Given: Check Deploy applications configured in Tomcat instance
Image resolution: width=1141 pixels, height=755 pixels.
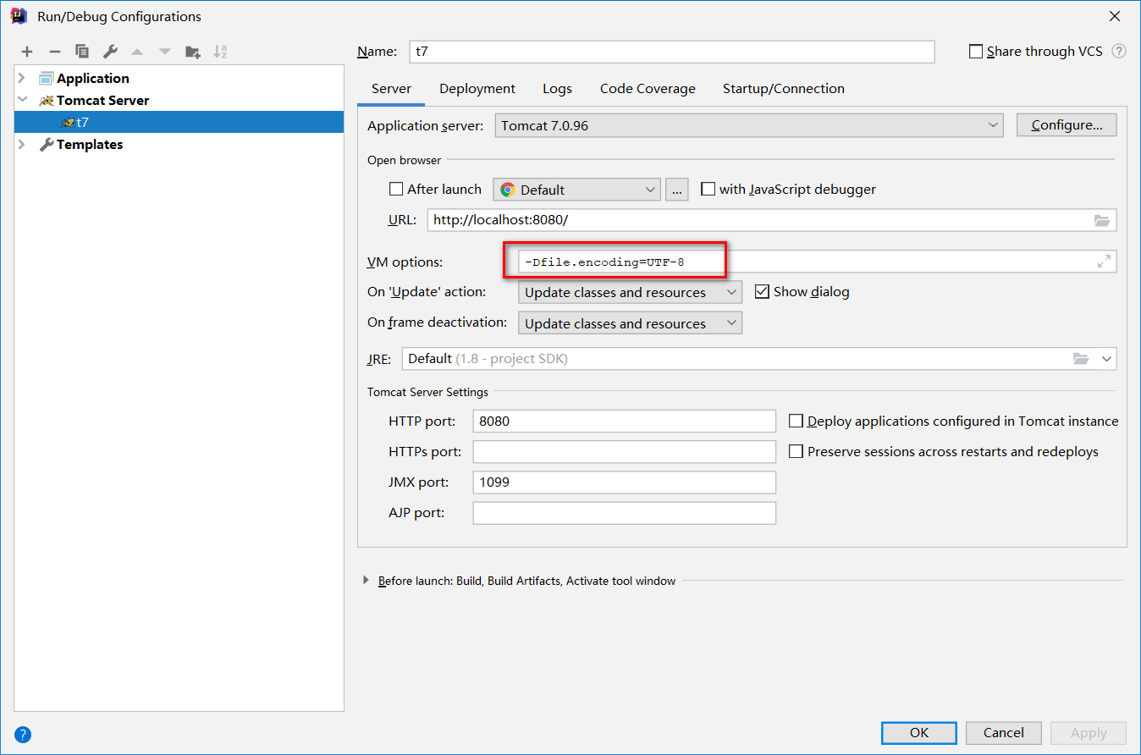Looking at the screenshot, I should point(796,421).
